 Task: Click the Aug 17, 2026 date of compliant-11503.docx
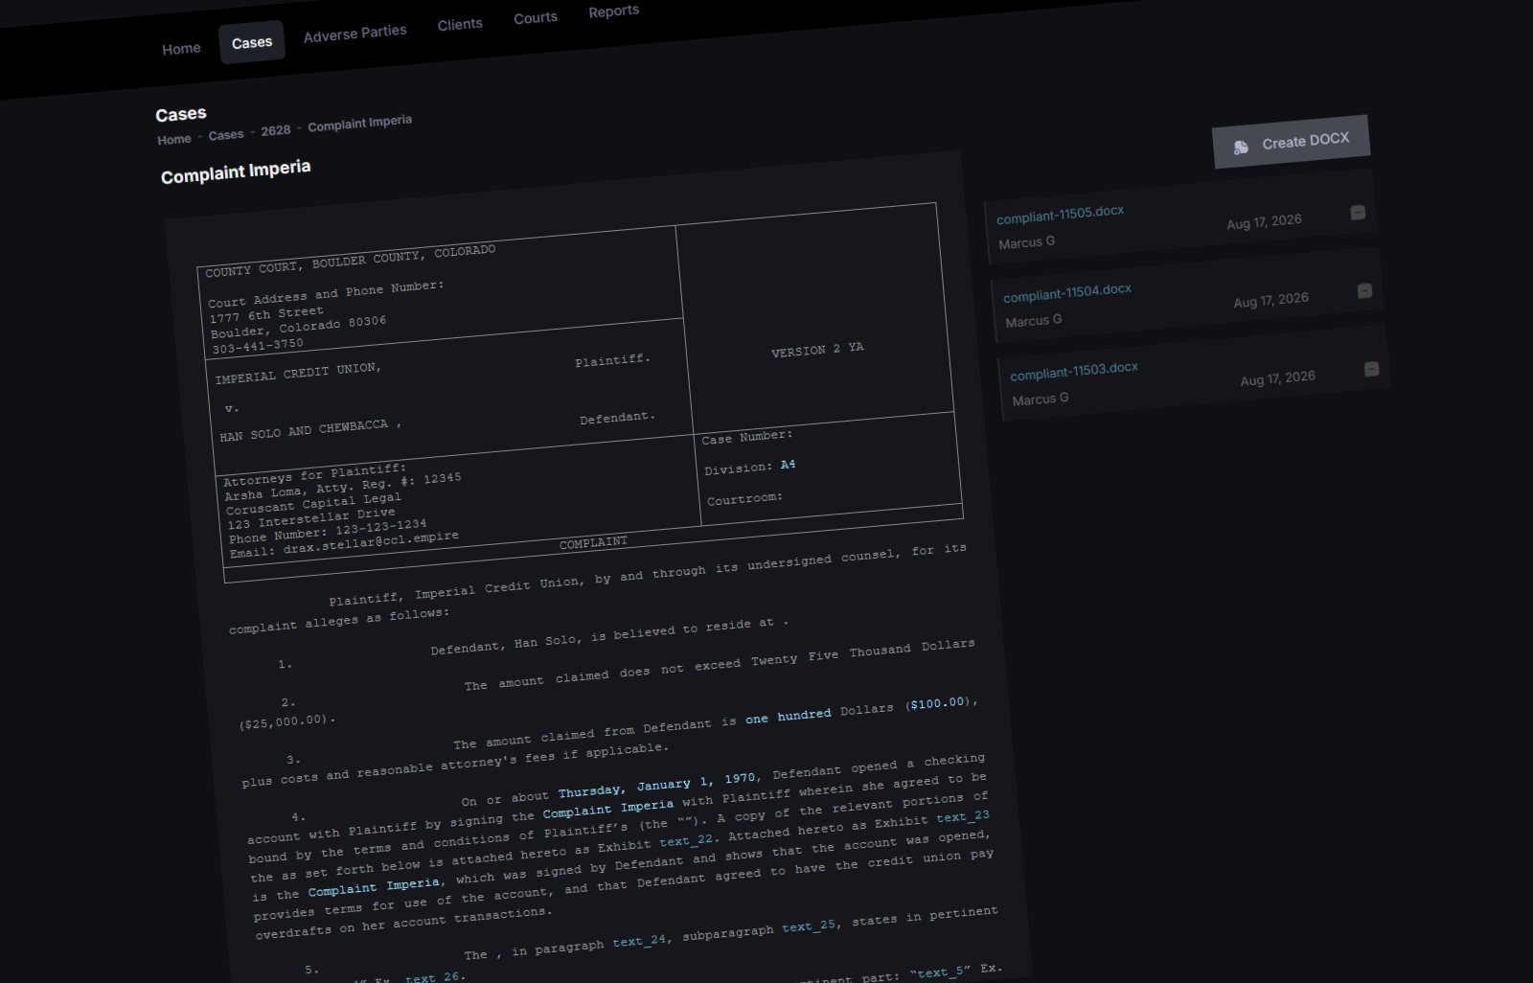1278,378
